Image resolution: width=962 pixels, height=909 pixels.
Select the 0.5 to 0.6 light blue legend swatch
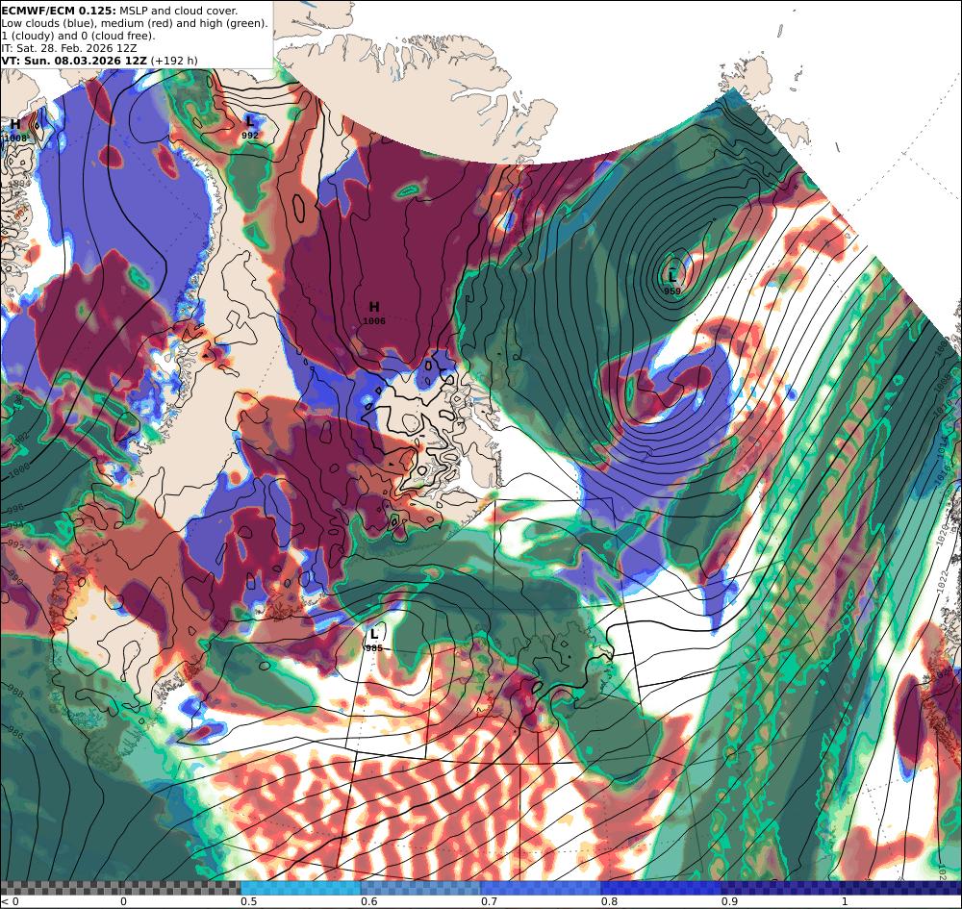click(x=300, y=888)
